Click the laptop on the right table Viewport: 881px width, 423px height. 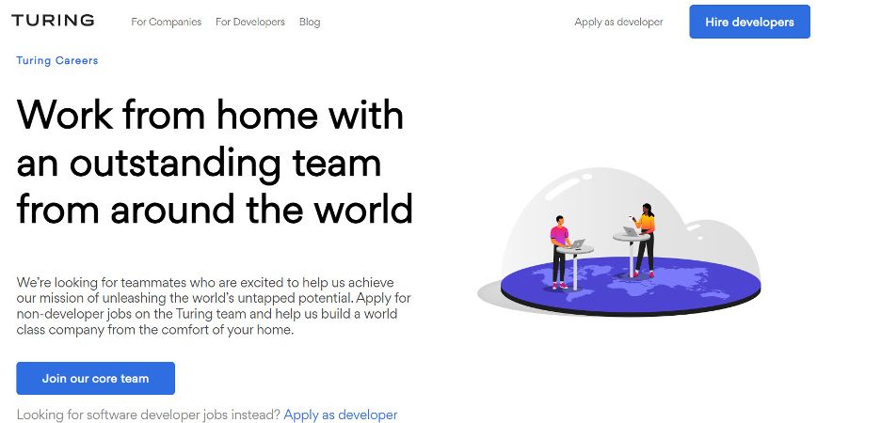point(629,229)
